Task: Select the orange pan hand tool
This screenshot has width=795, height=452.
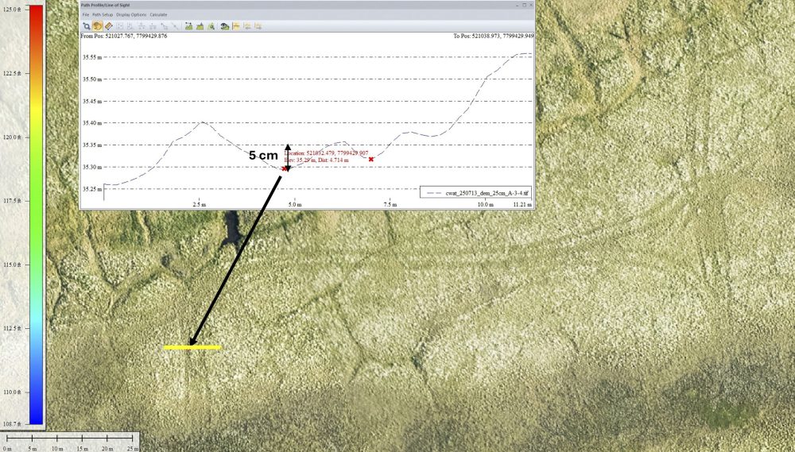Action: pyautogui.click(x=97, y=26)
